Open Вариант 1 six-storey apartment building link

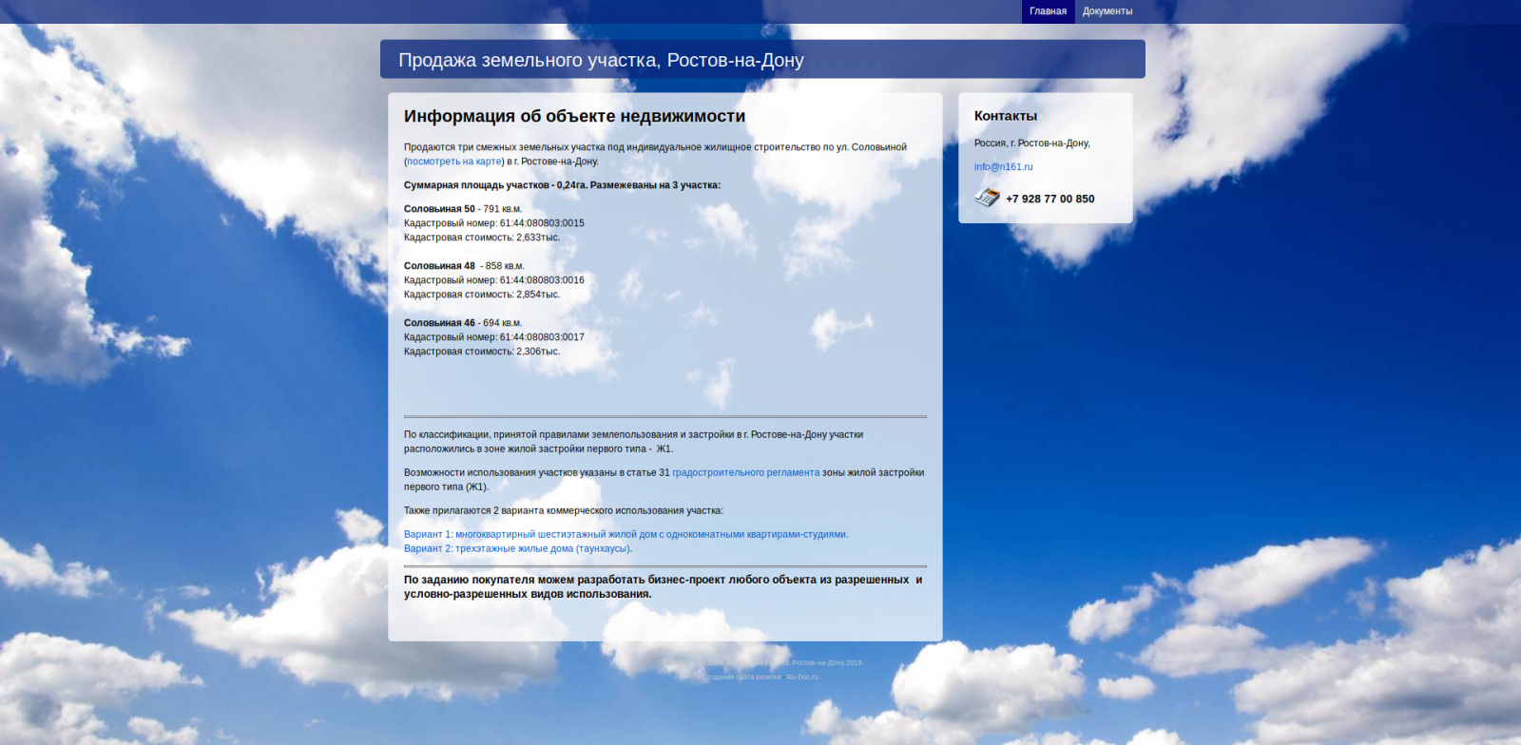point(626,534)
